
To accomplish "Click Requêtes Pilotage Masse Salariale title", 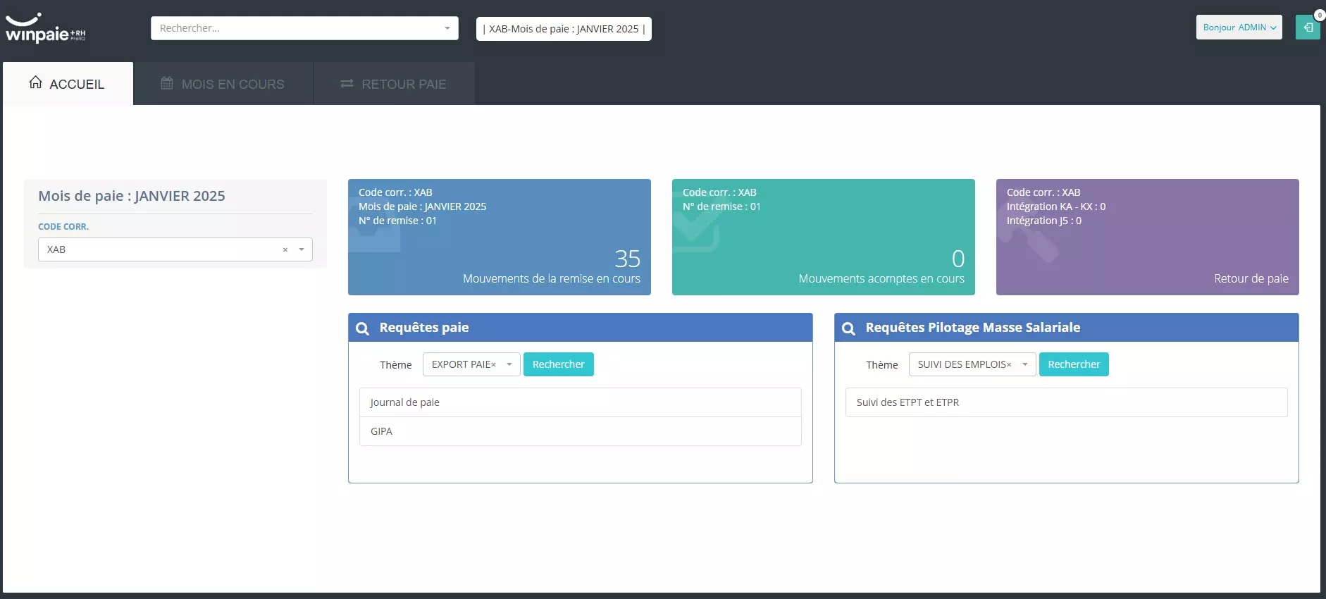I will pyautogui.click(x=973, y=327).
